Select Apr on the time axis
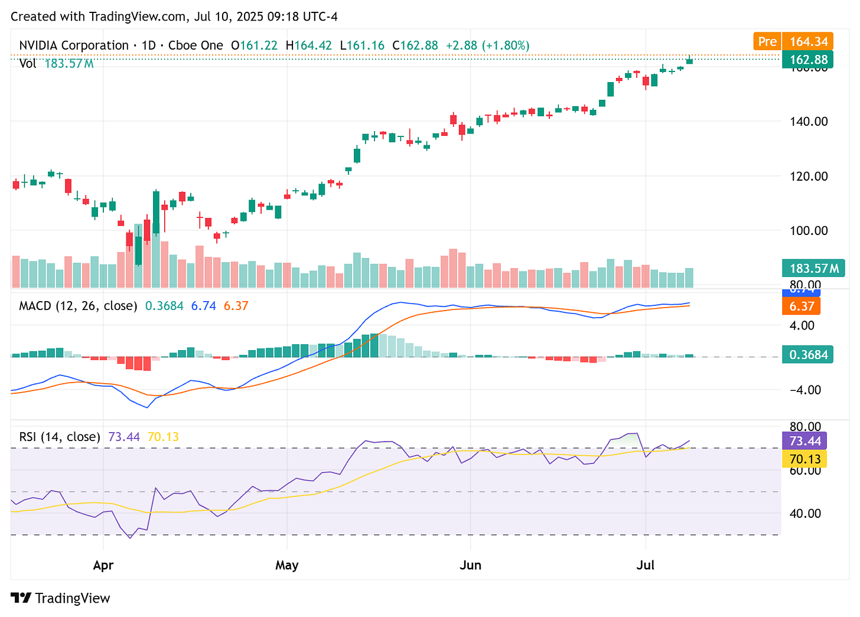Image resolution: width=860 pixels, height=617 pixels. (x=103, y=565)
